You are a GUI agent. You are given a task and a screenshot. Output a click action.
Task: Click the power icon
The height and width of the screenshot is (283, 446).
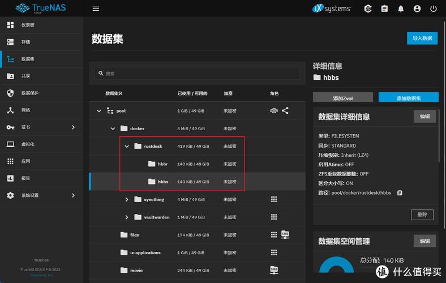coord(433,8)
